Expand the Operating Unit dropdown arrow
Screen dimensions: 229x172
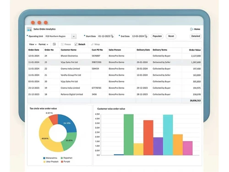[x=74, y=36]
